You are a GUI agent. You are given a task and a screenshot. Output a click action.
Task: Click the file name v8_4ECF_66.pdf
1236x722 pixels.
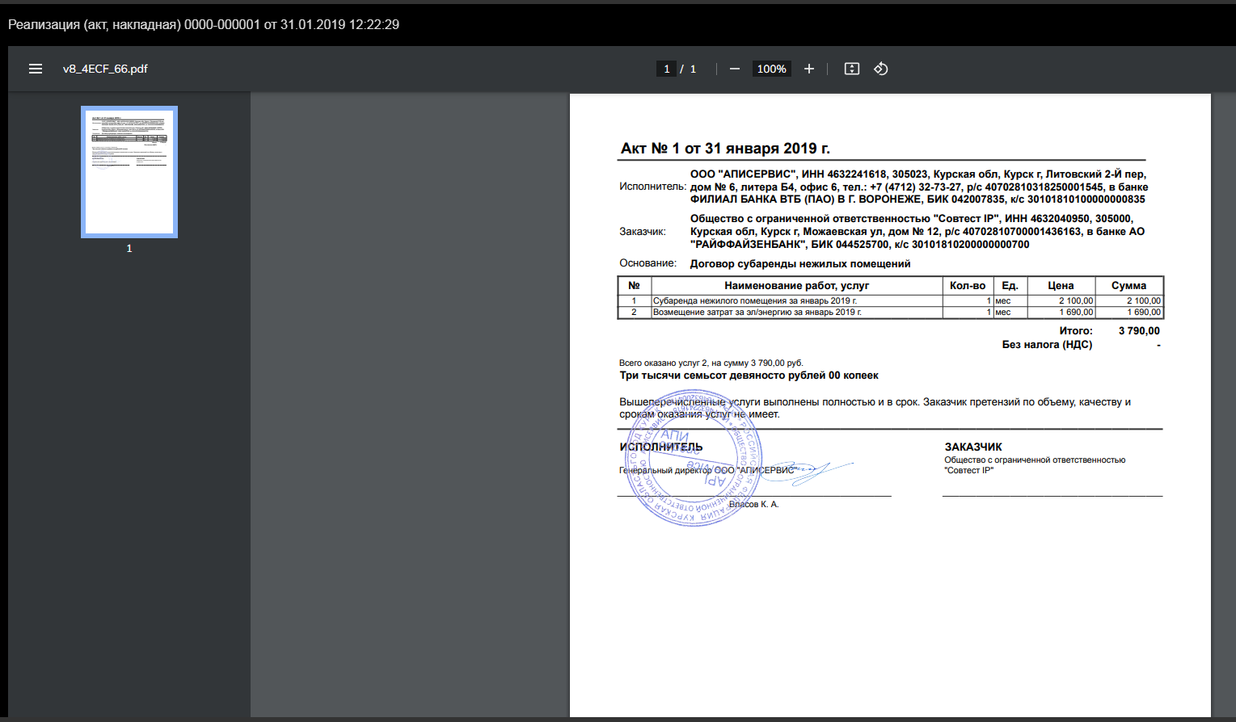105,69
